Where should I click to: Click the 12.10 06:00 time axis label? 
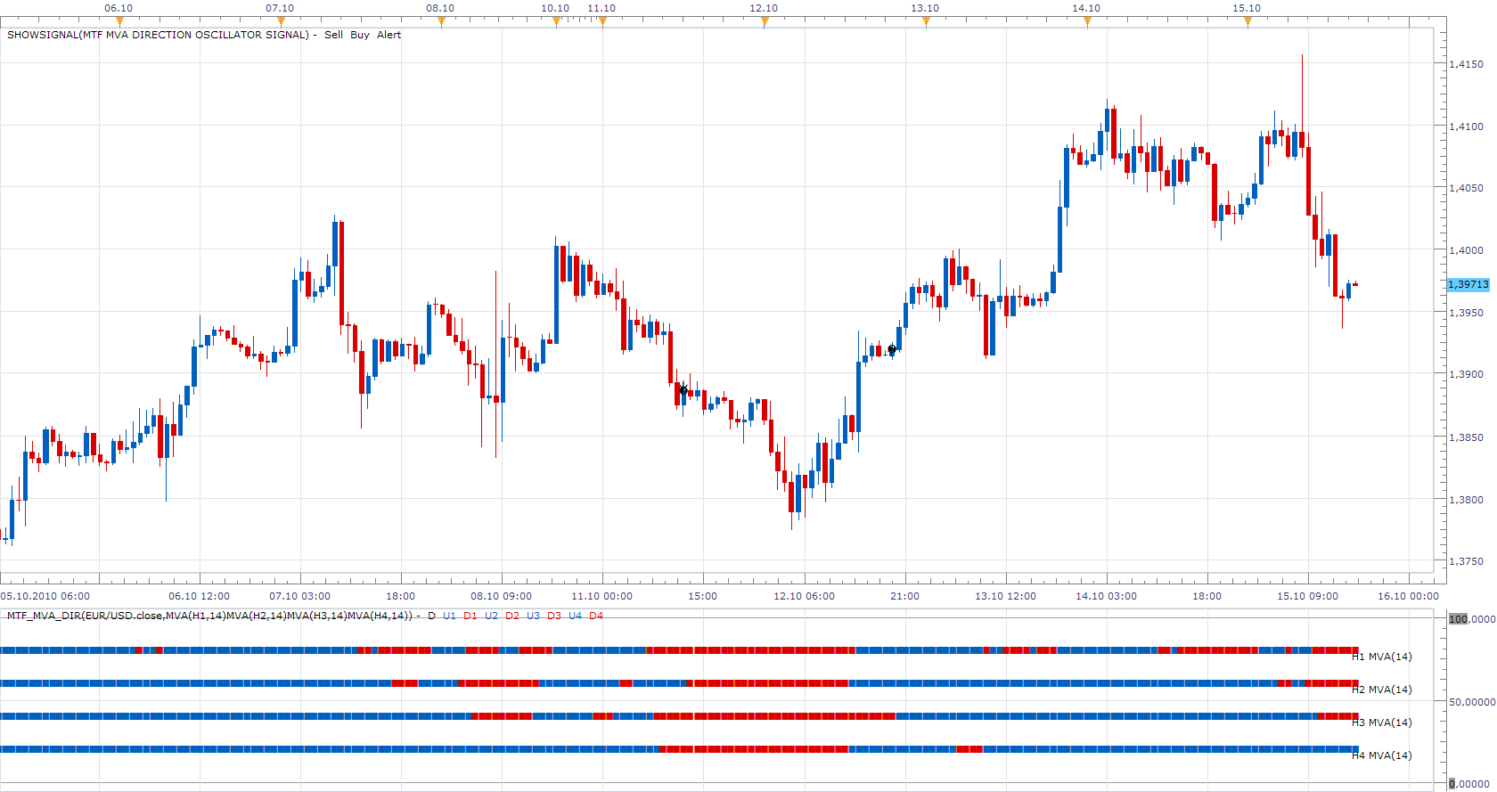(x=805, y=596)
